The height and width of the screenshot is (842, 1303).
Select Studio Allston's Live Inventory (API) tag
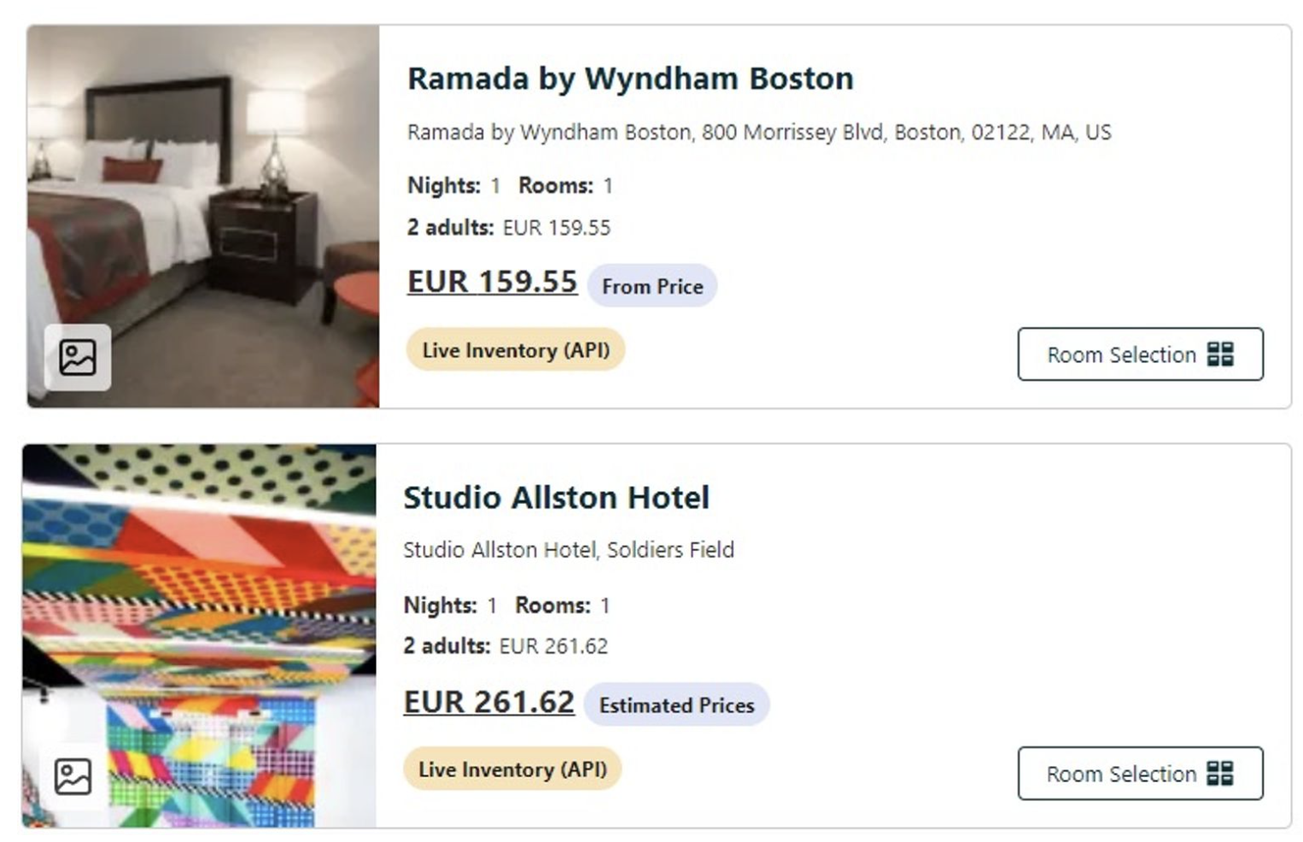click(x=512, y=769)
